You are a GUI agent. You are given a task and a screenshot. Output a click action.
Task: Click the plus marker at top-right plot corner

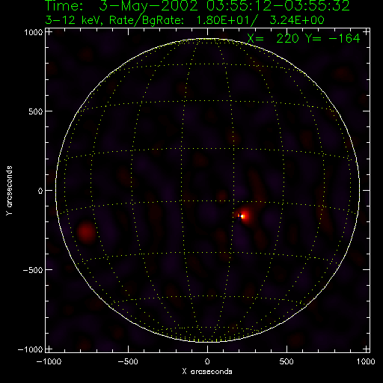pos(366,32)
